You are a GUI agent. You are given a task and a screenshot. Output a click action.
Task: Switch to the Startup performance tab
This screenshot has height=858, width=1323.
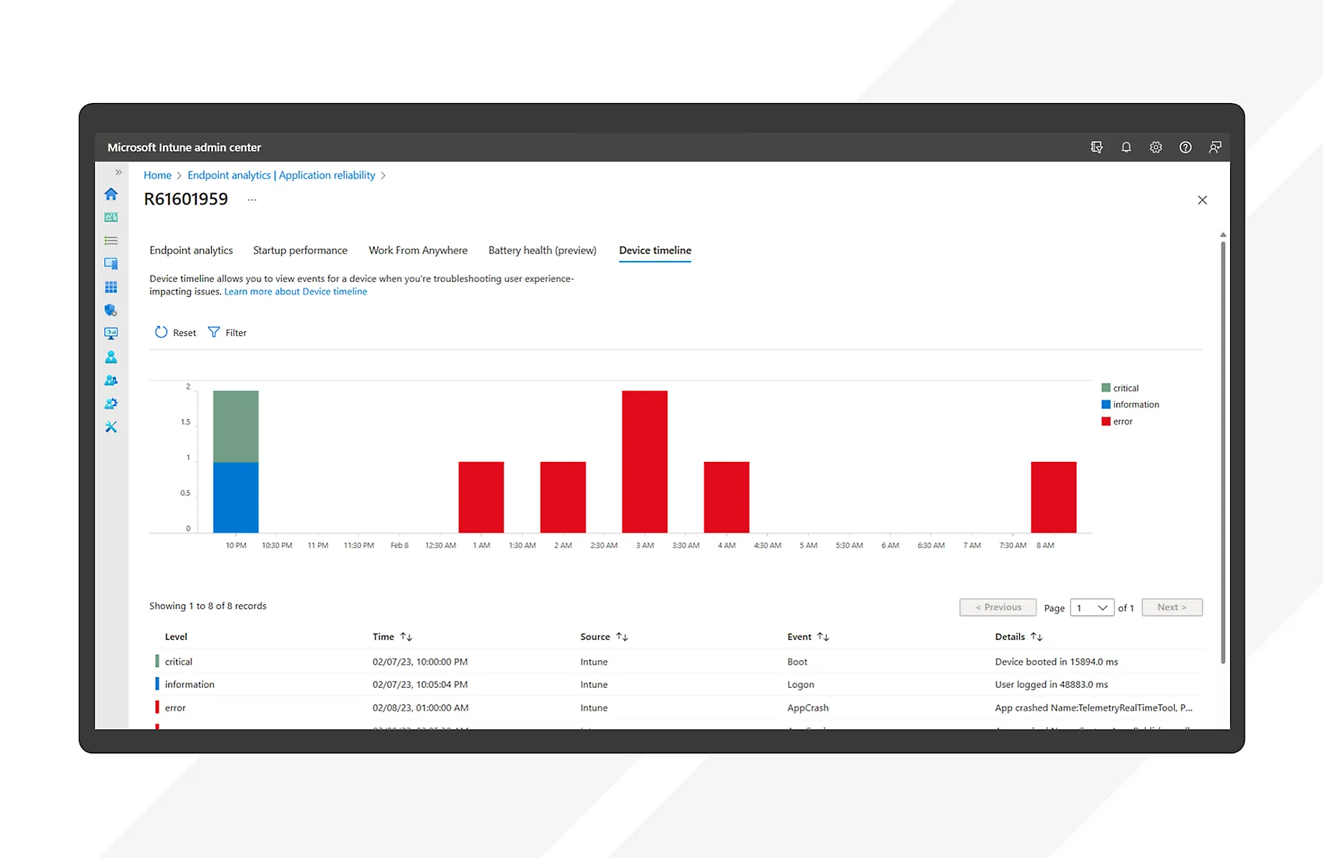tap(300, 250)
